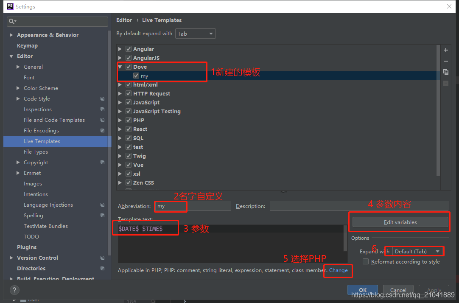The width and height of the screenshot is (459, 303).
Task: Expand the JavaScript template group
Action: [120, 102]
